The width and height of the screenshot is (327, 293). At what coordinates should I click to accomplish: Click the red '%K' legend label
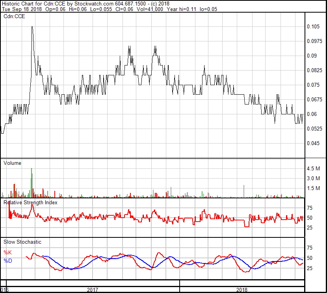pos(8,252)
